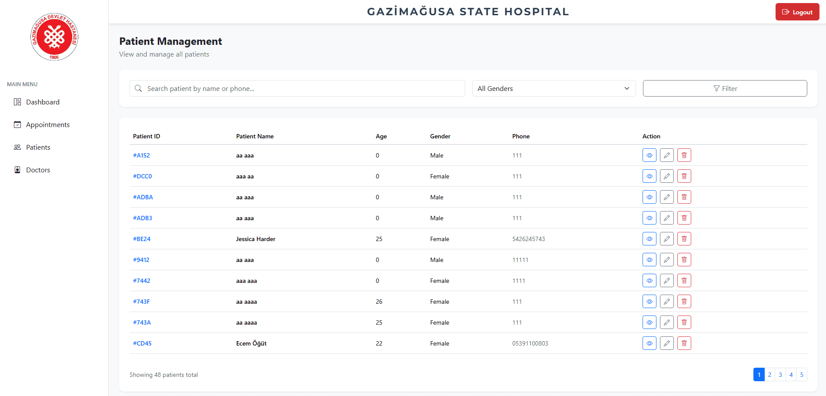Open patient ID link #BE24
The image size is (826, 396).
(x=142, y=239)
